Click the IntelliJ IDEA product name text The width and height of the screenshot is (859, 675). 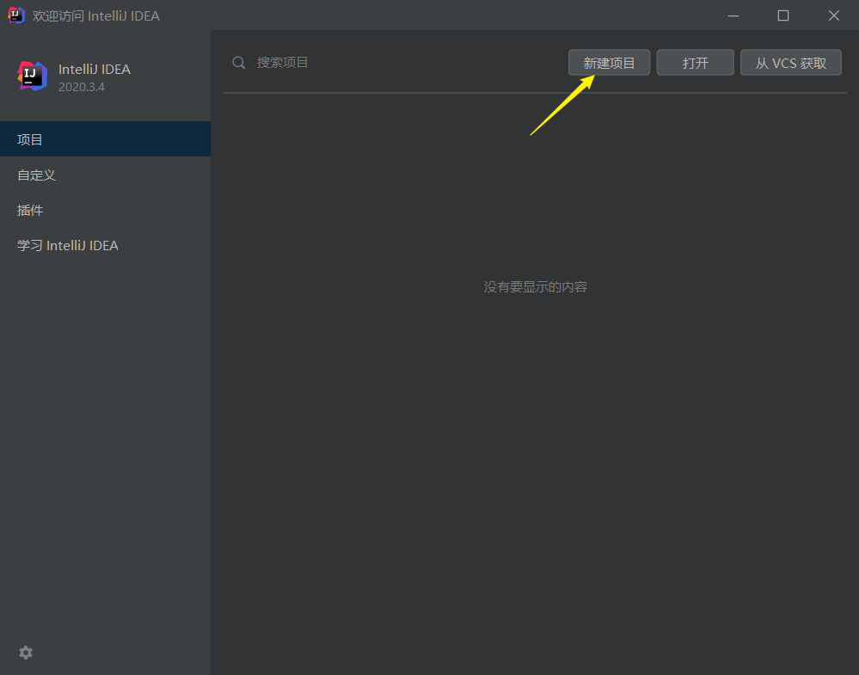pyautogui.click(x=94, y=69)
